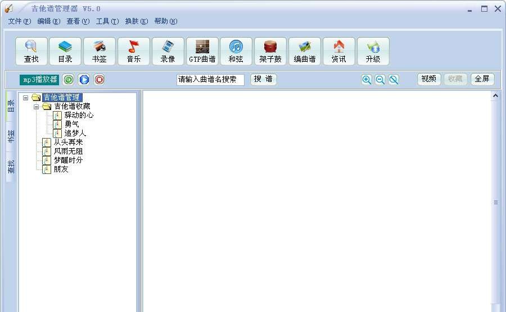Maximize the 吉他谱管理器 window
The height and width of the screenshot is (312, 506).
[x=485, y=8]
